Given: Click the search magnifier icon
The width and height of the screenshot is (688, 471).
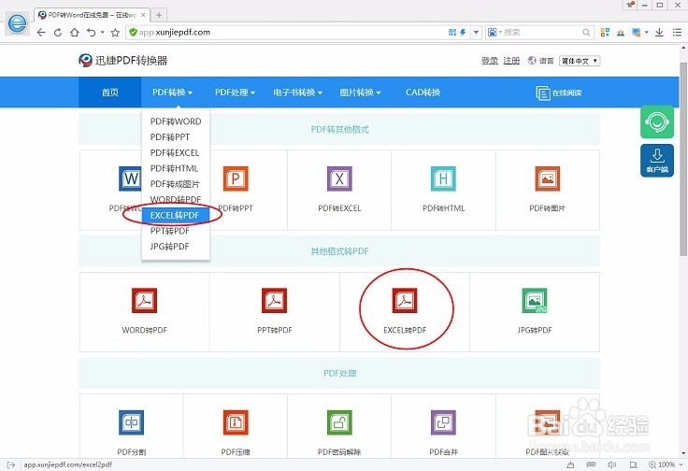Looking at the screenshot, I should (x=586, y=33).
